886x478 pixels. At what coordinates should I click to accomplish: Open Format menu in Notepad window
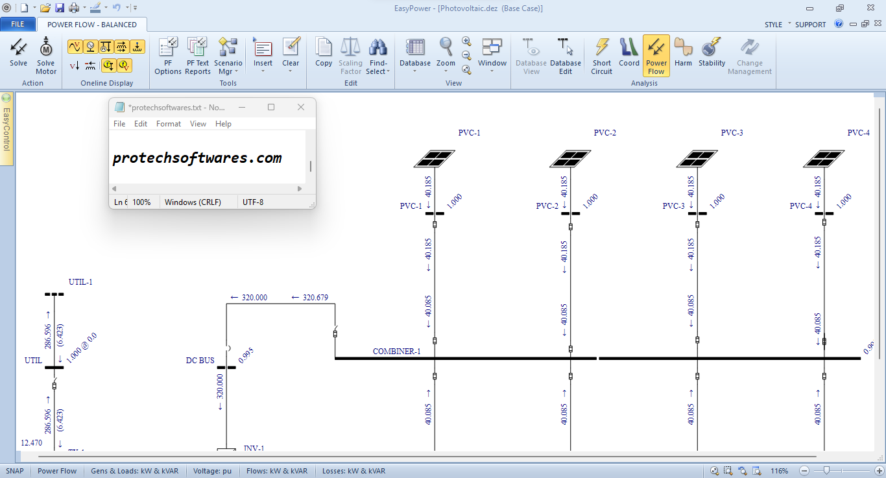[169, 124]
